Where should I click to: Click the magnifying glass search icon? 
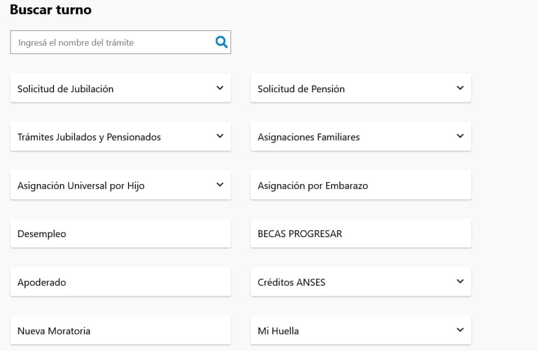click(221, 42)
